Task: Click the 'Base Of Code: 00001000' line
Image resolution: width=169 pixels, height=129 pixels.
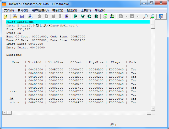Action: click(x=46, y=37)
